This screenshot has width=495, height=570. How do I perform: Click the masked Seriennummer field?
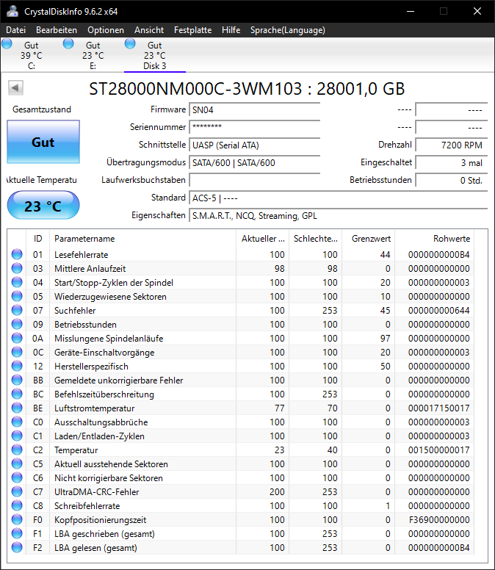[254, 127]
